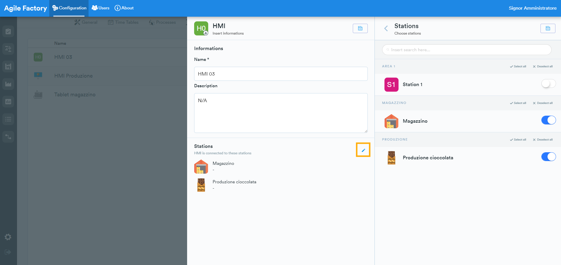Click the Agile Factory logo
The height and width of the screenshot is (265, 561).
coord(26,8)
